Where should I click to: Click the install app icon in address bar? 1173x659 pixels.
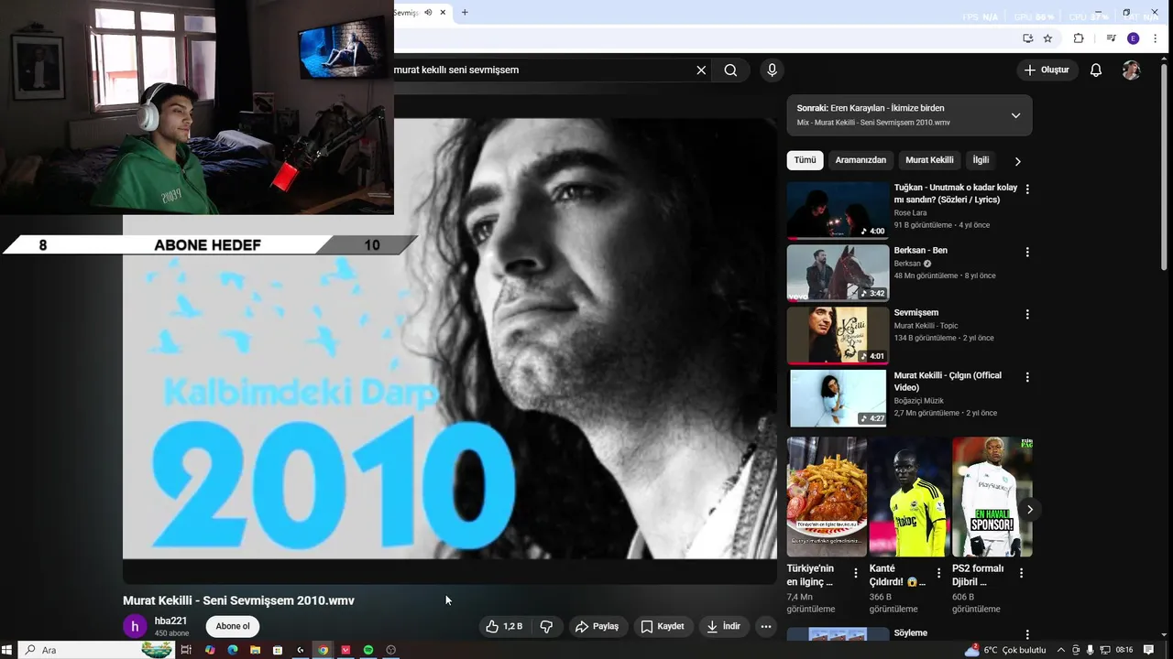(1027, 38)
